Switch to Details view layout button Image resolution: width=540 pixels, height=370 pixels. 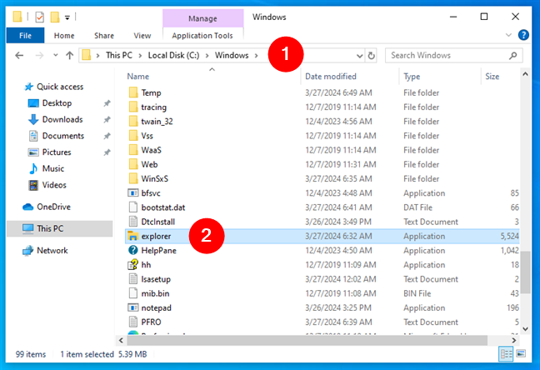pyautogui.click(x=506, y=354)
